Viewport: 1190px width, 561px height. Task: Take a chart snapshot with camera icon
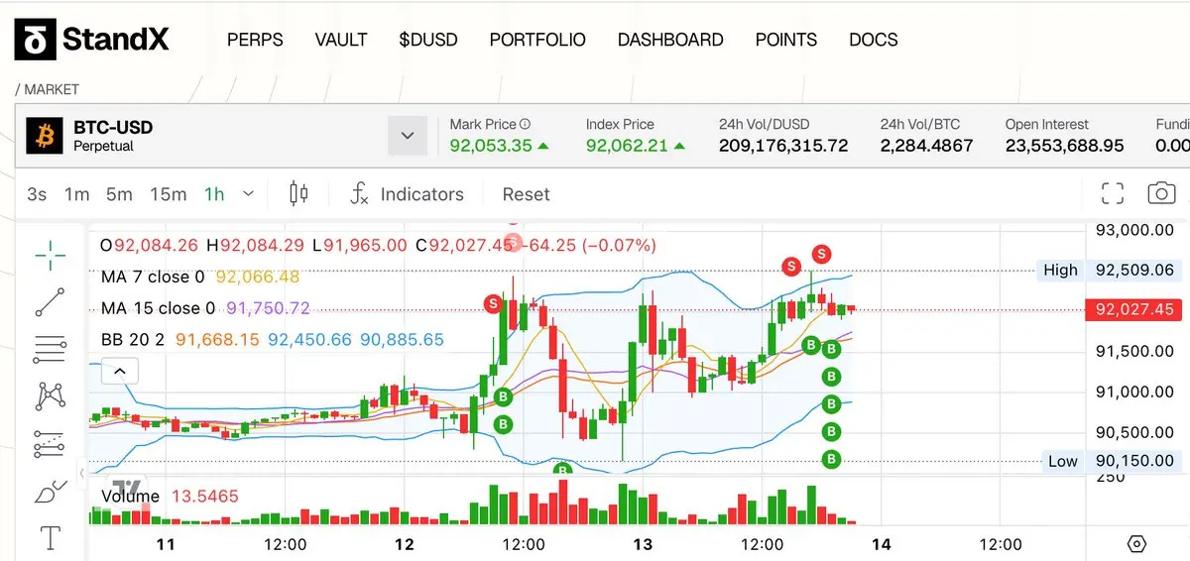pyautogui.click(x=1161, y=193)
